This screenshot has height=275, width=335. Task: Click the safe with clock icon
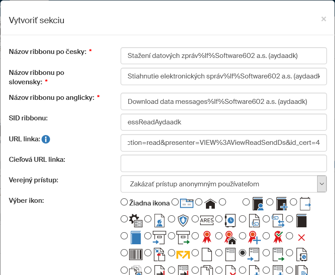click(x=230, y=220)
